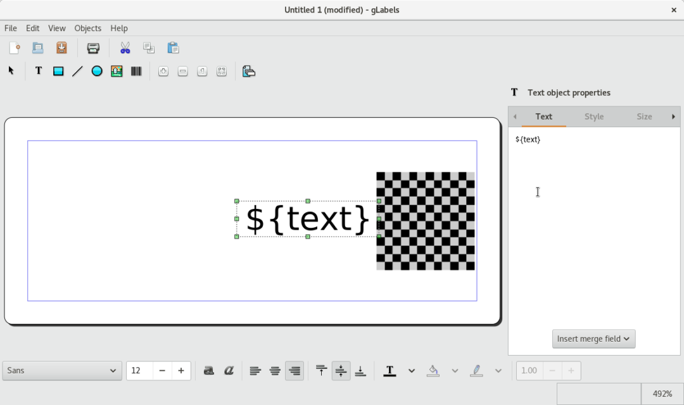684x405 pixels.
Task: Select the Ellipse tool
Action: point(97,71)
